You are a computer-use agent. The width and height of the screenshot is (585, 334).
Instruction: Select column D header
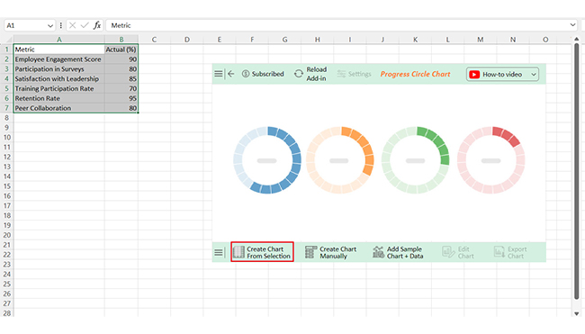186,40
